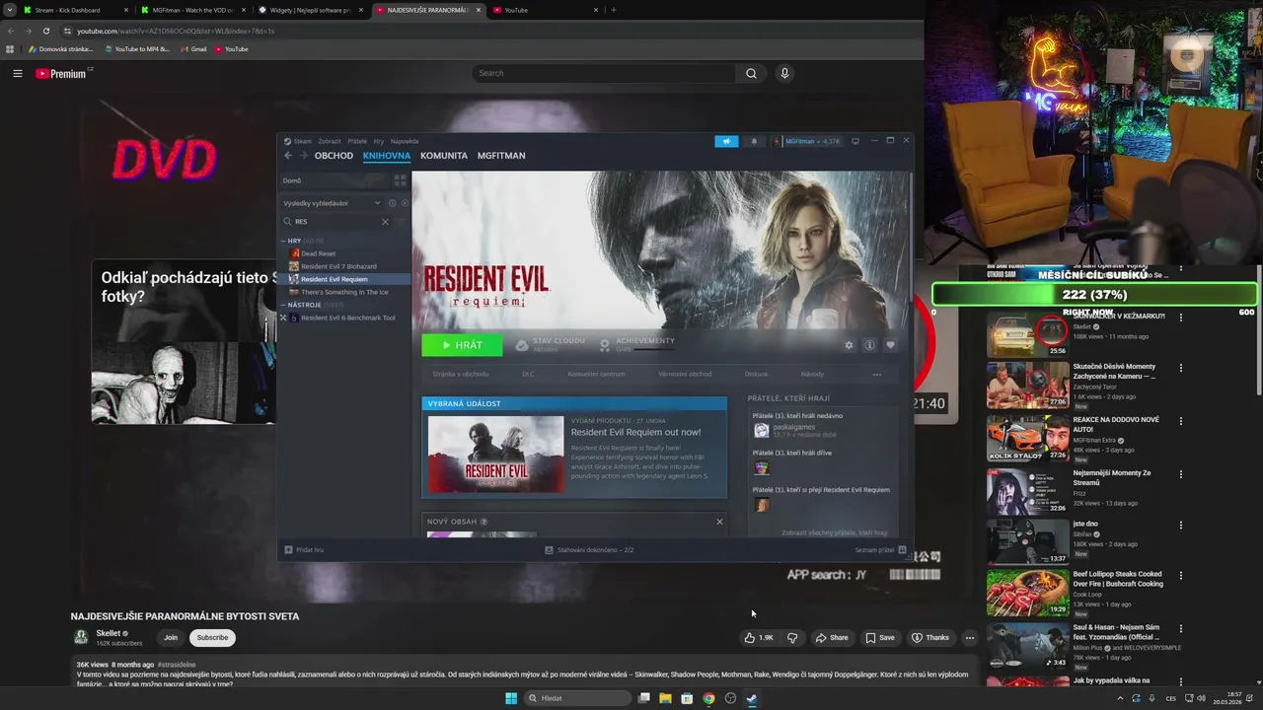
Task: Open the Hry menu
Action: 379,141
